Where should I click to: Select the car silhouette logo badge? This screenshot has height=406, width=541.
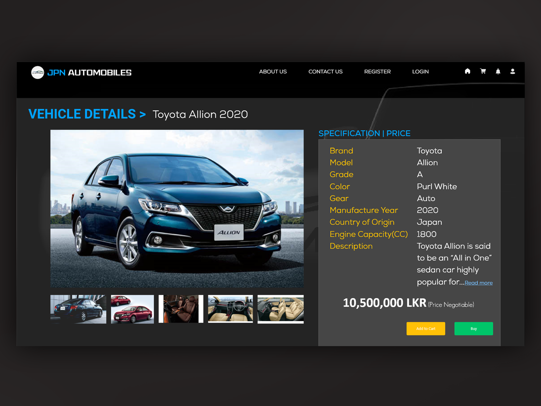(38, 72)
